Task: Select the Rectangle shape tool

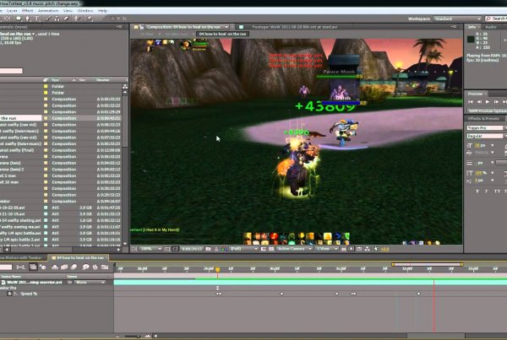Action: 19,19
